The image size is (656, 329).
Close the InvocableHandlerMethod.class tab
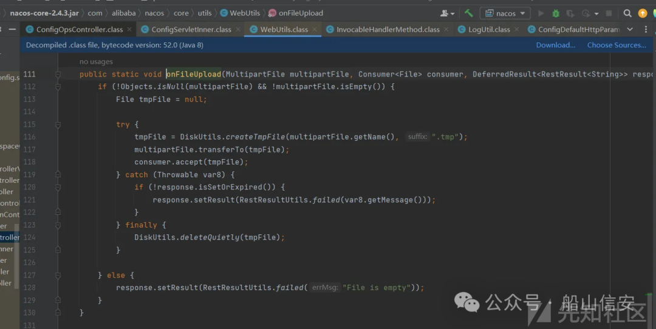(446, 29)
